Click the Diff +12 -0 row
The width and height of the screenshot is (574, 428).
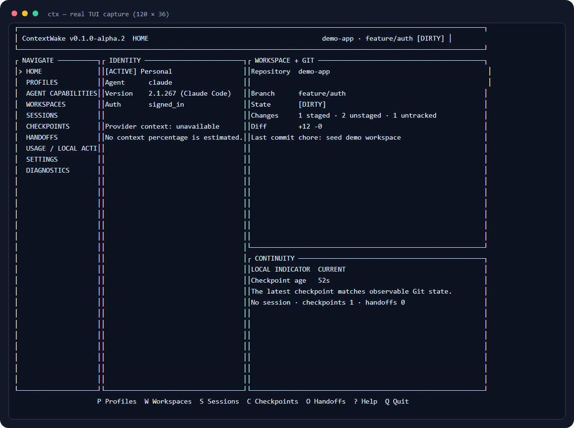point(287,126)
